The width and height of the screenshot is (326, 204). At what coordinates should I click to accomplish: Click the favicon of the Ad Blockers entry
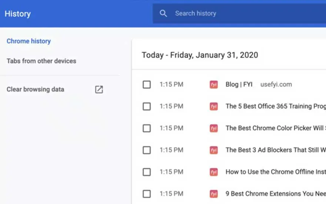pyautogui.click(x=214, y=150)
